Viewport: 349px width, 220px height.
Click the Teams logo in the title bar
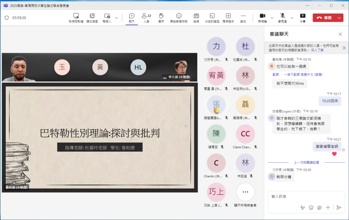[x=6, y=5]
